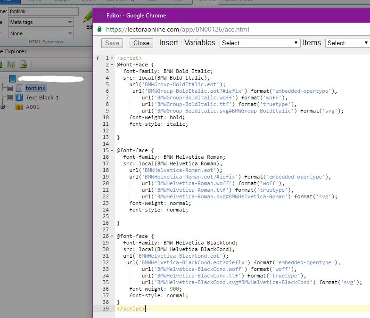Toggle the box beside fontlink
Image resolution: width=370 pixels, height=318 pixels.
pyautogui.click(x=10, y=88)
